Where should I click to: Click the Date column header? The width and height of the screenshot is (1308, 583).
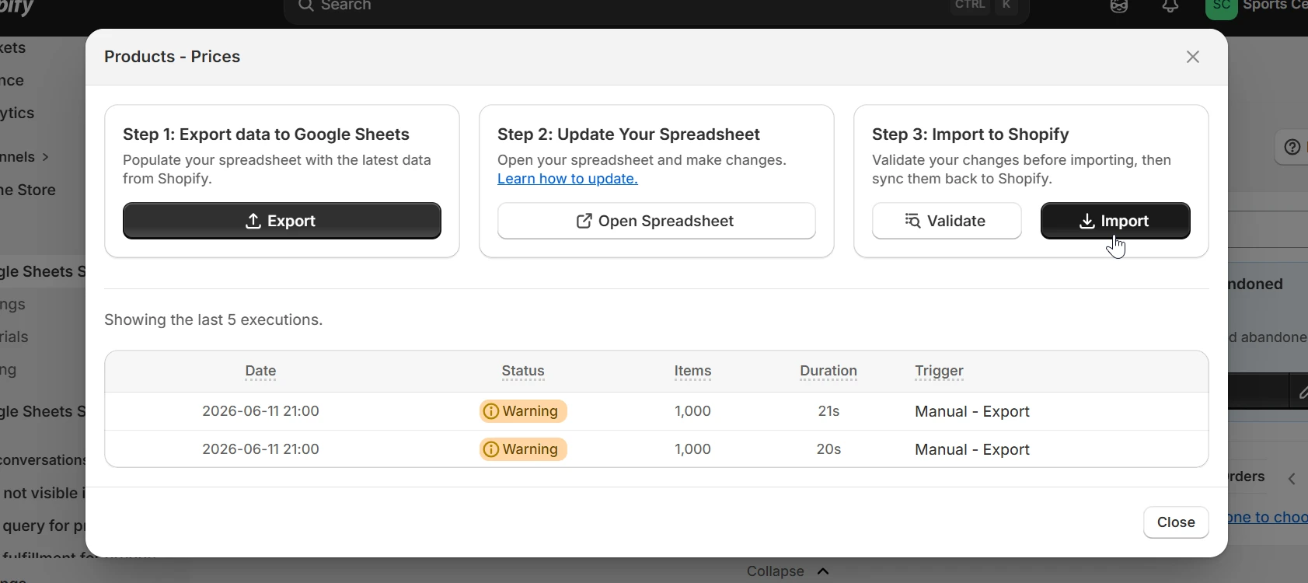[261, 372]
